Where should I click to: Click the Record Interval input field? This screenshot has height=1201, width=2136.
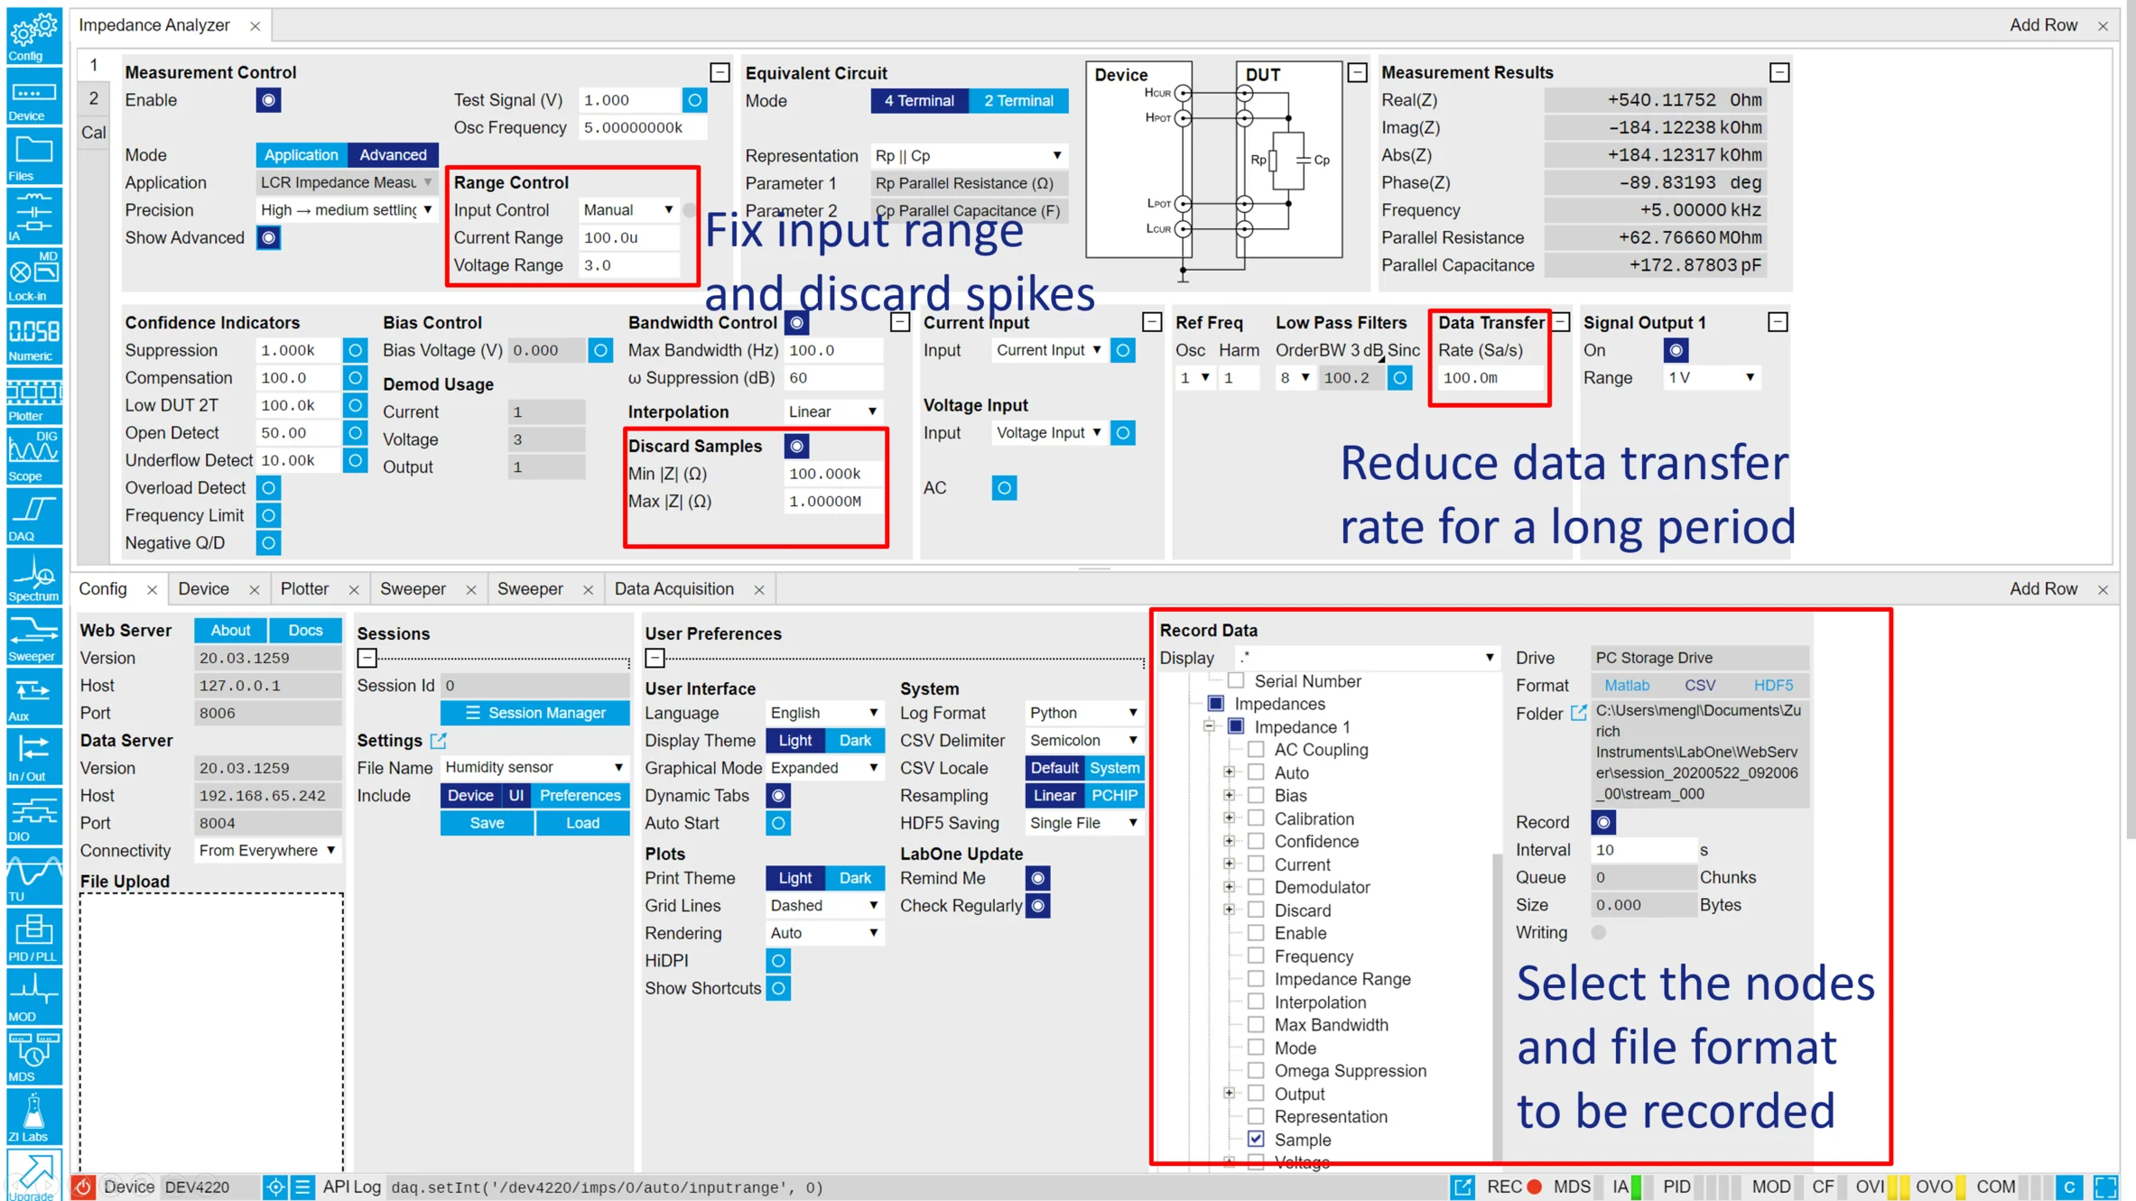(1643, 850)
